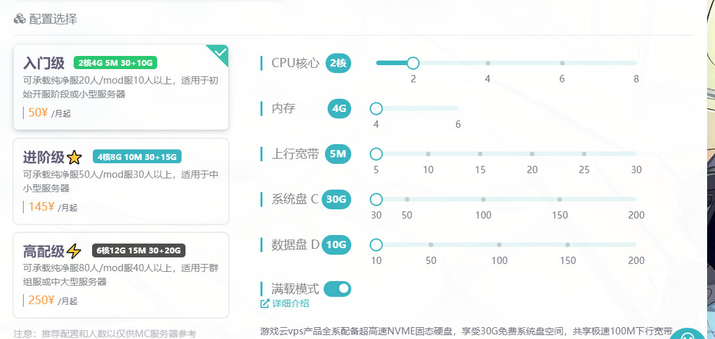Click the 数据盘 D slider handle
The image size is (715, 339).
[376, 245]
